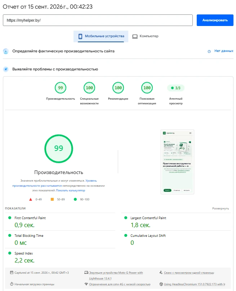Click Largest Contentful Paint green indicator

[x=126, y=218]
